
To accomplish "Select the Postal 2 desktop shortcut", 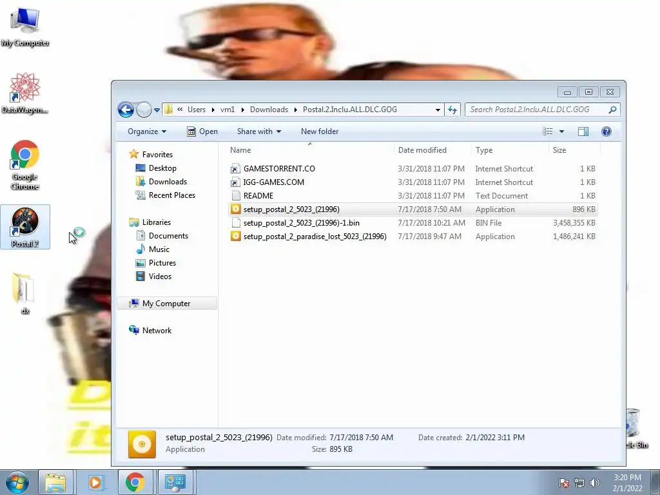I will tap(25, 228).
